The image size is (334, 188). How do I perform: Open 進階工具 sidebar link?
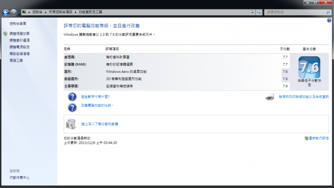point(16,60)
